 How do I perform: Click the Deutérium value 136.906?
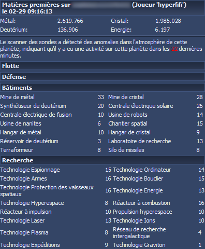[x=68, y=30]
